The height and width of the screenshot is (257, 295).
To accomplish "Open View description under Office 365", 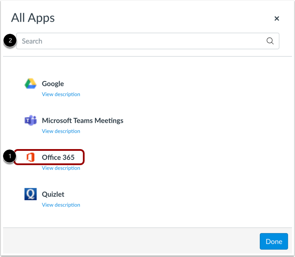I will [x=61, y=168].
